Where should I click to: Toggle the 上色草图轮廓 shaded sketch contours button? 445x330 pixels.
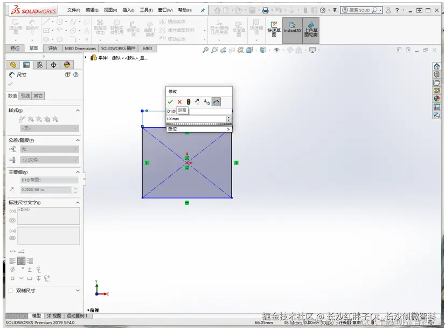311,30
